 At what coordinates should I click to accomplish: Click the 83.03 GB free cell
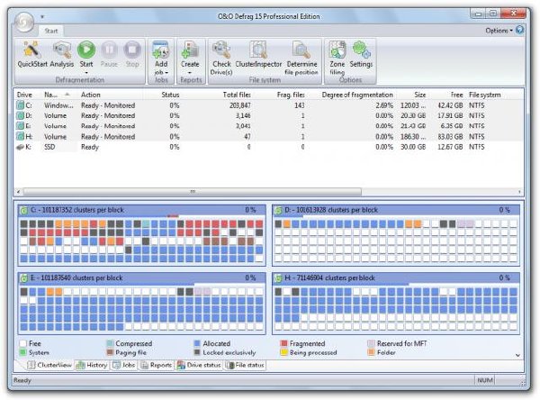coord(450,137)
